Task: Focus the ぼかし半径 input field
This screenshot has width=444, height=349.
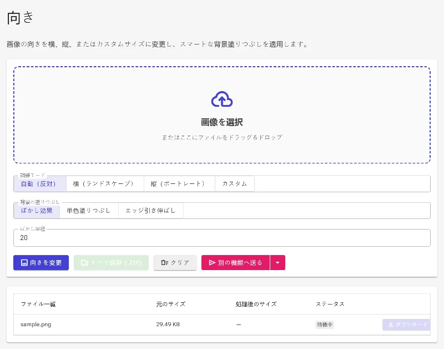Action: [x=222, y=238]
